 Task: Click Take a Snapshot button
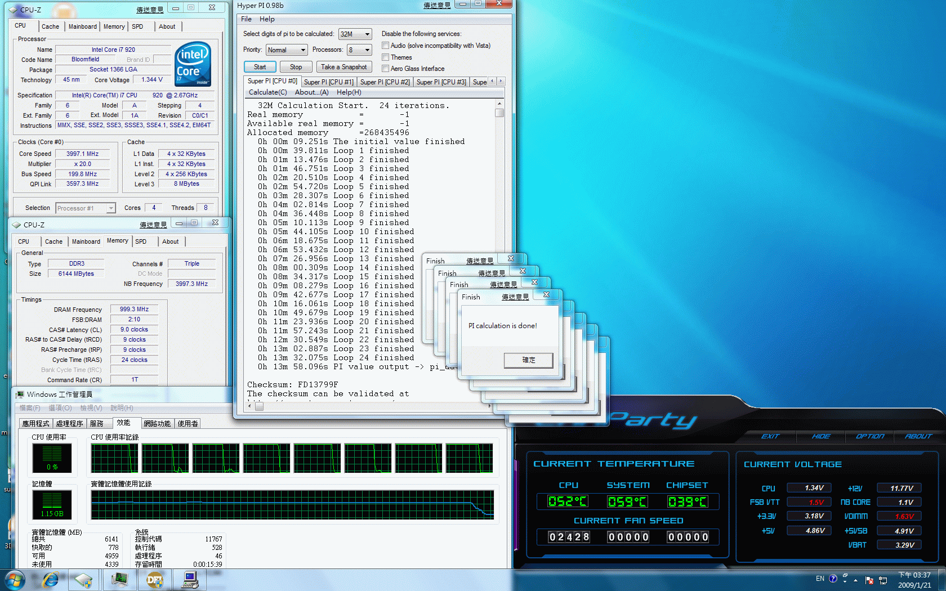pos(343,67)
